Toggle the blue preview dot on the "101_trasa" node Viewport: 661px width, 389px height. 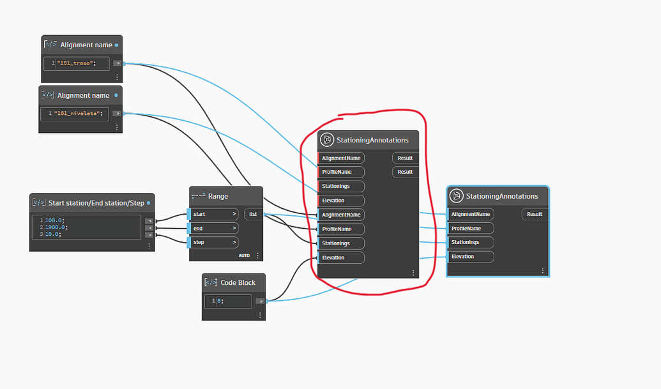(x=117, y=45)
